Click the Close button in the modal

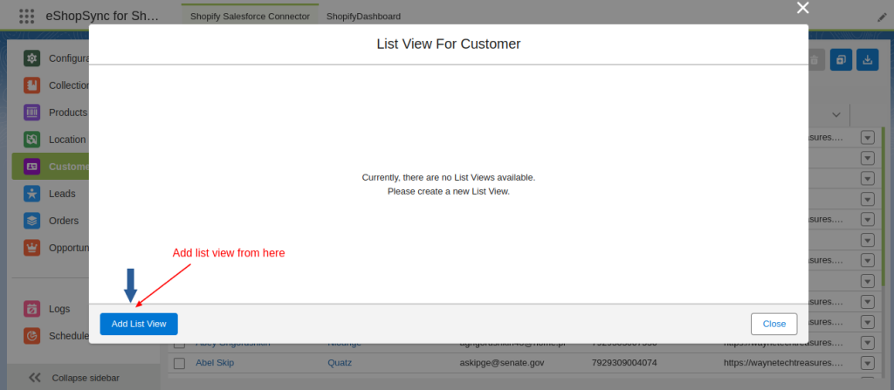774,324
